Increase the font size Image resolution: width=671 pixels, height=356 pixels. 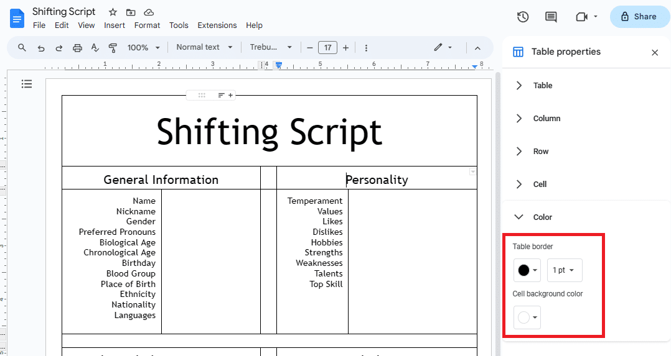tap(346, 48)
